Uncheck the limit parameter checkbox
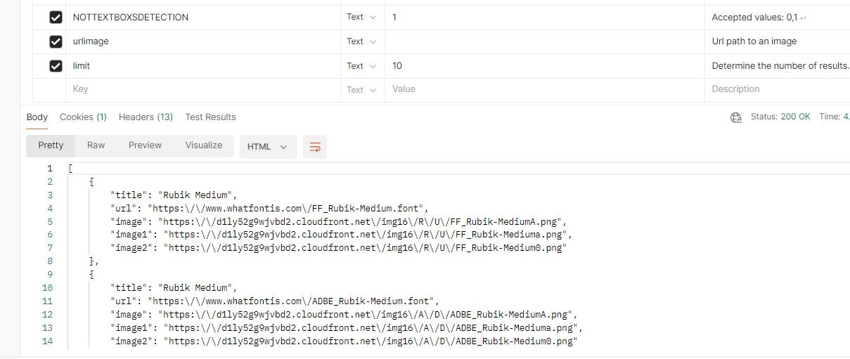The width and height of the screenshot is (850, 359). click(56, 65)
